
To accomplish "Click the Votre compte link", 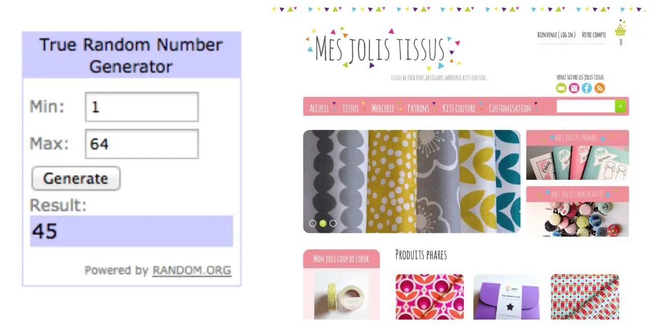I will click(594, 35).
